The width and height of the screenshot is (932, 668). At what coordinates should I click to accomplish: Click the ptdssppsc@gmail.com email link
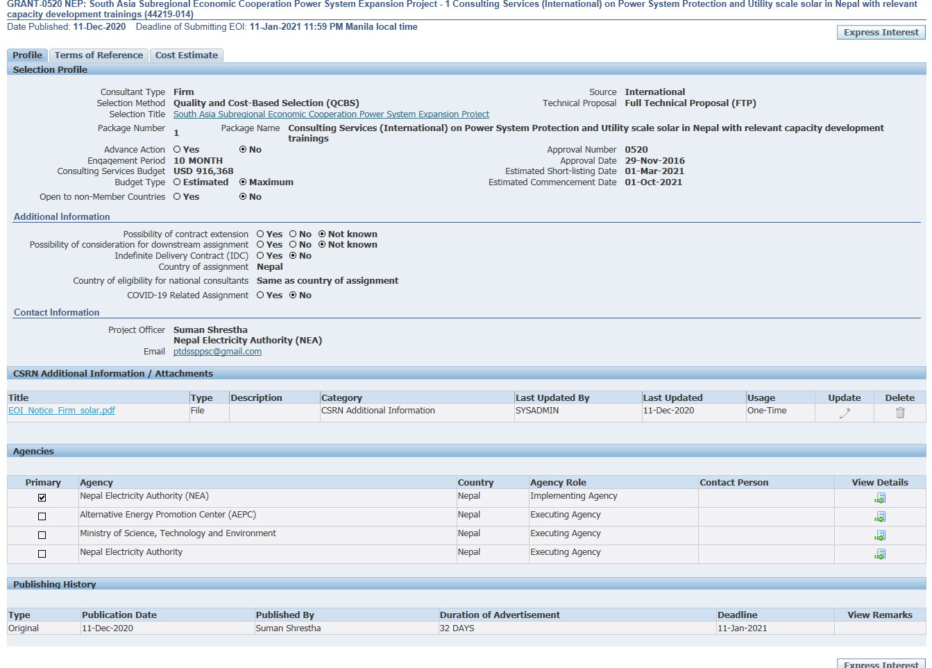(x=217, y=351)
